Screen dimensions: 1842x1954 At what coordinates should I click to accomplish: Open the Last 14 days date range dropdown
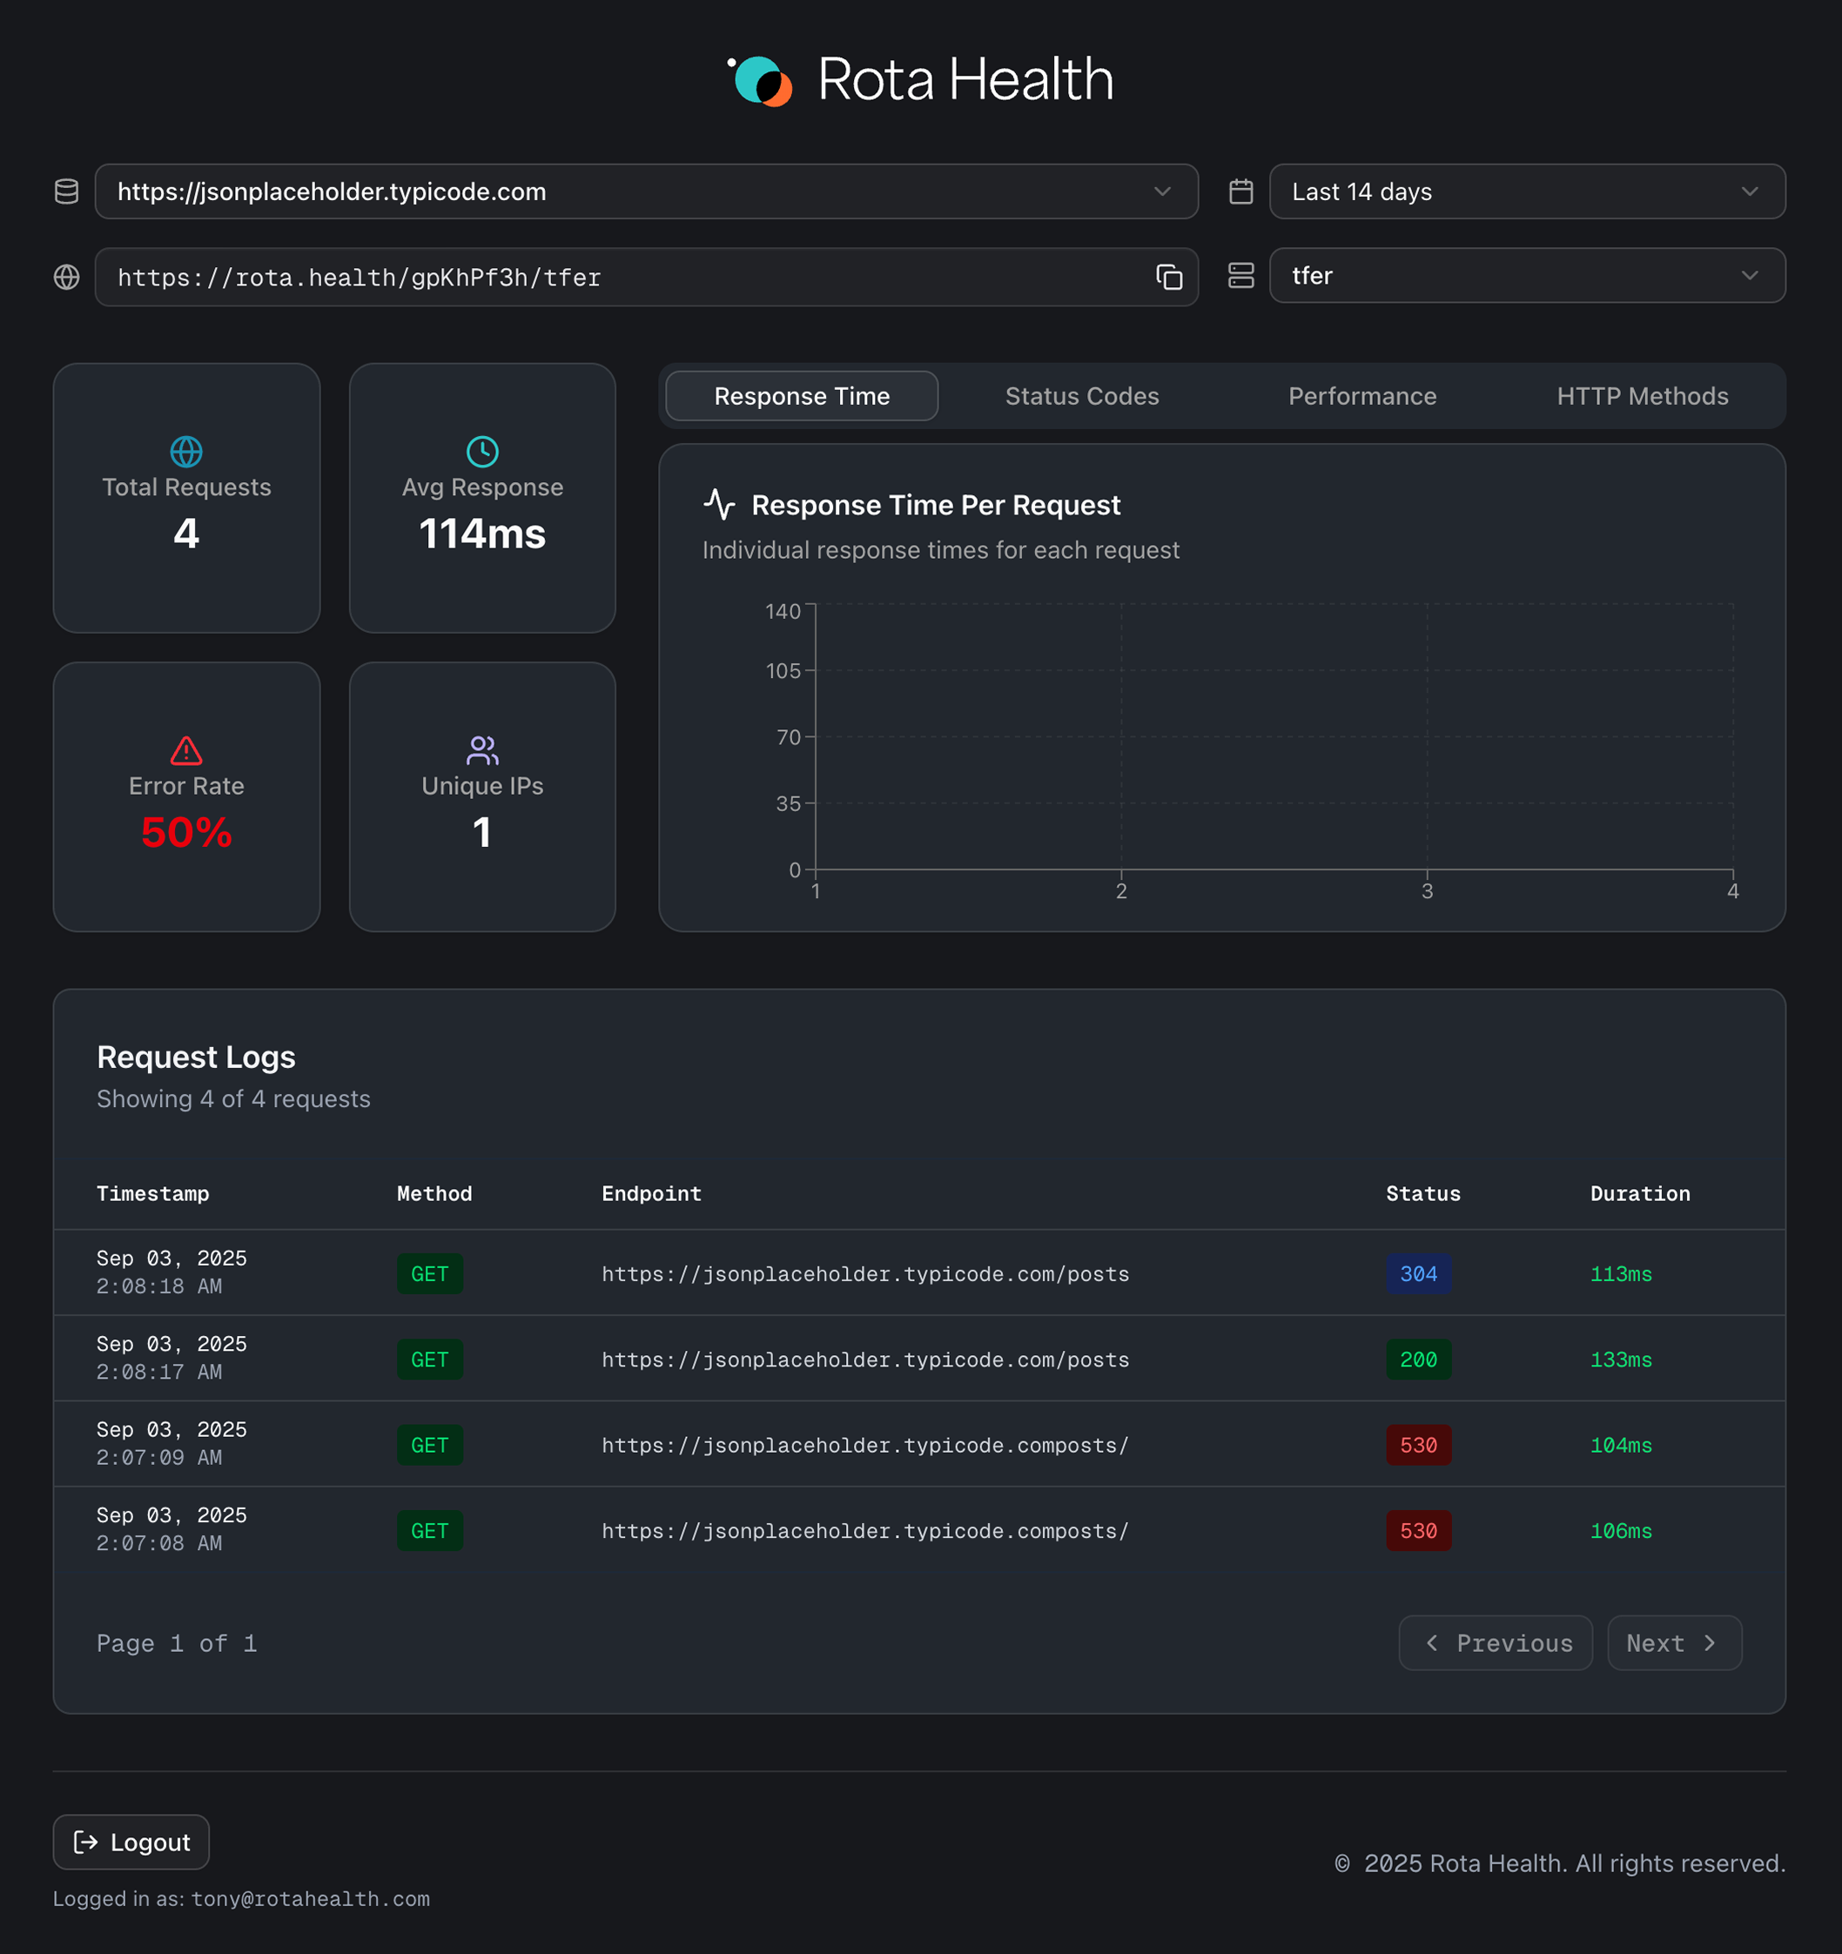click(1527, 191)
